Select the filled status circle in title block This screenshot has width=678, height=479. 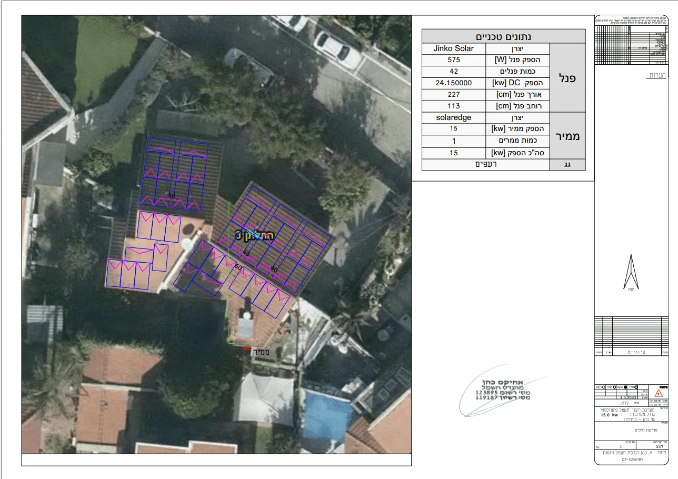click(624, 387)
